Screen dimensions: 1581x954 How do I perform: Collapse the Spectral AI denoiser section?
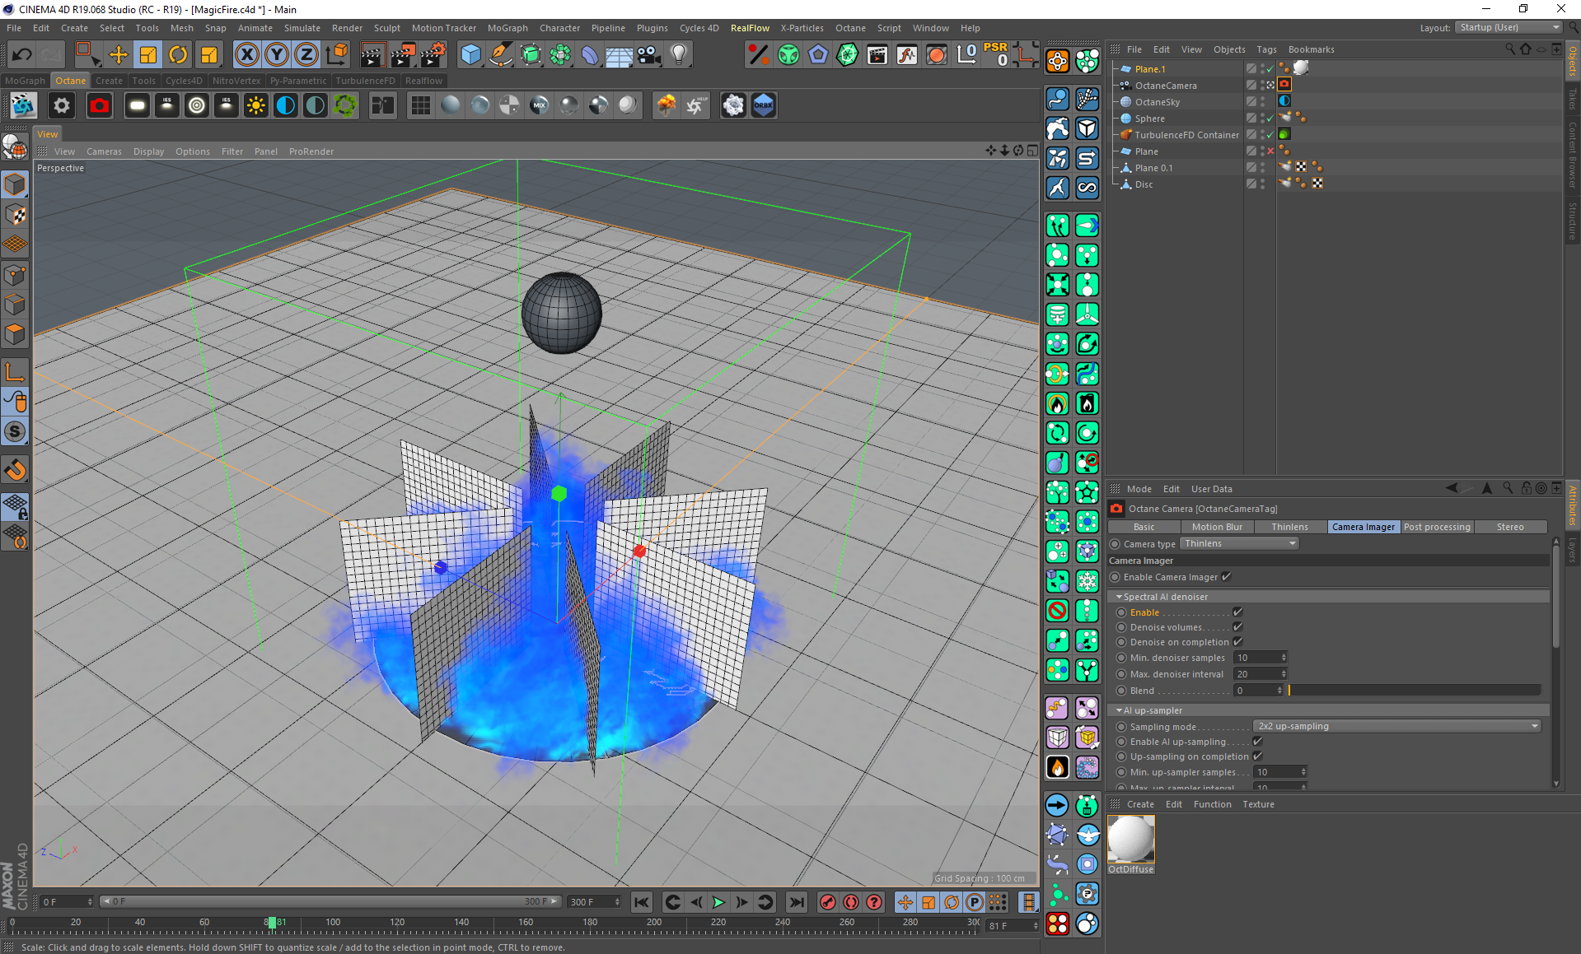tap(1119, 597)
